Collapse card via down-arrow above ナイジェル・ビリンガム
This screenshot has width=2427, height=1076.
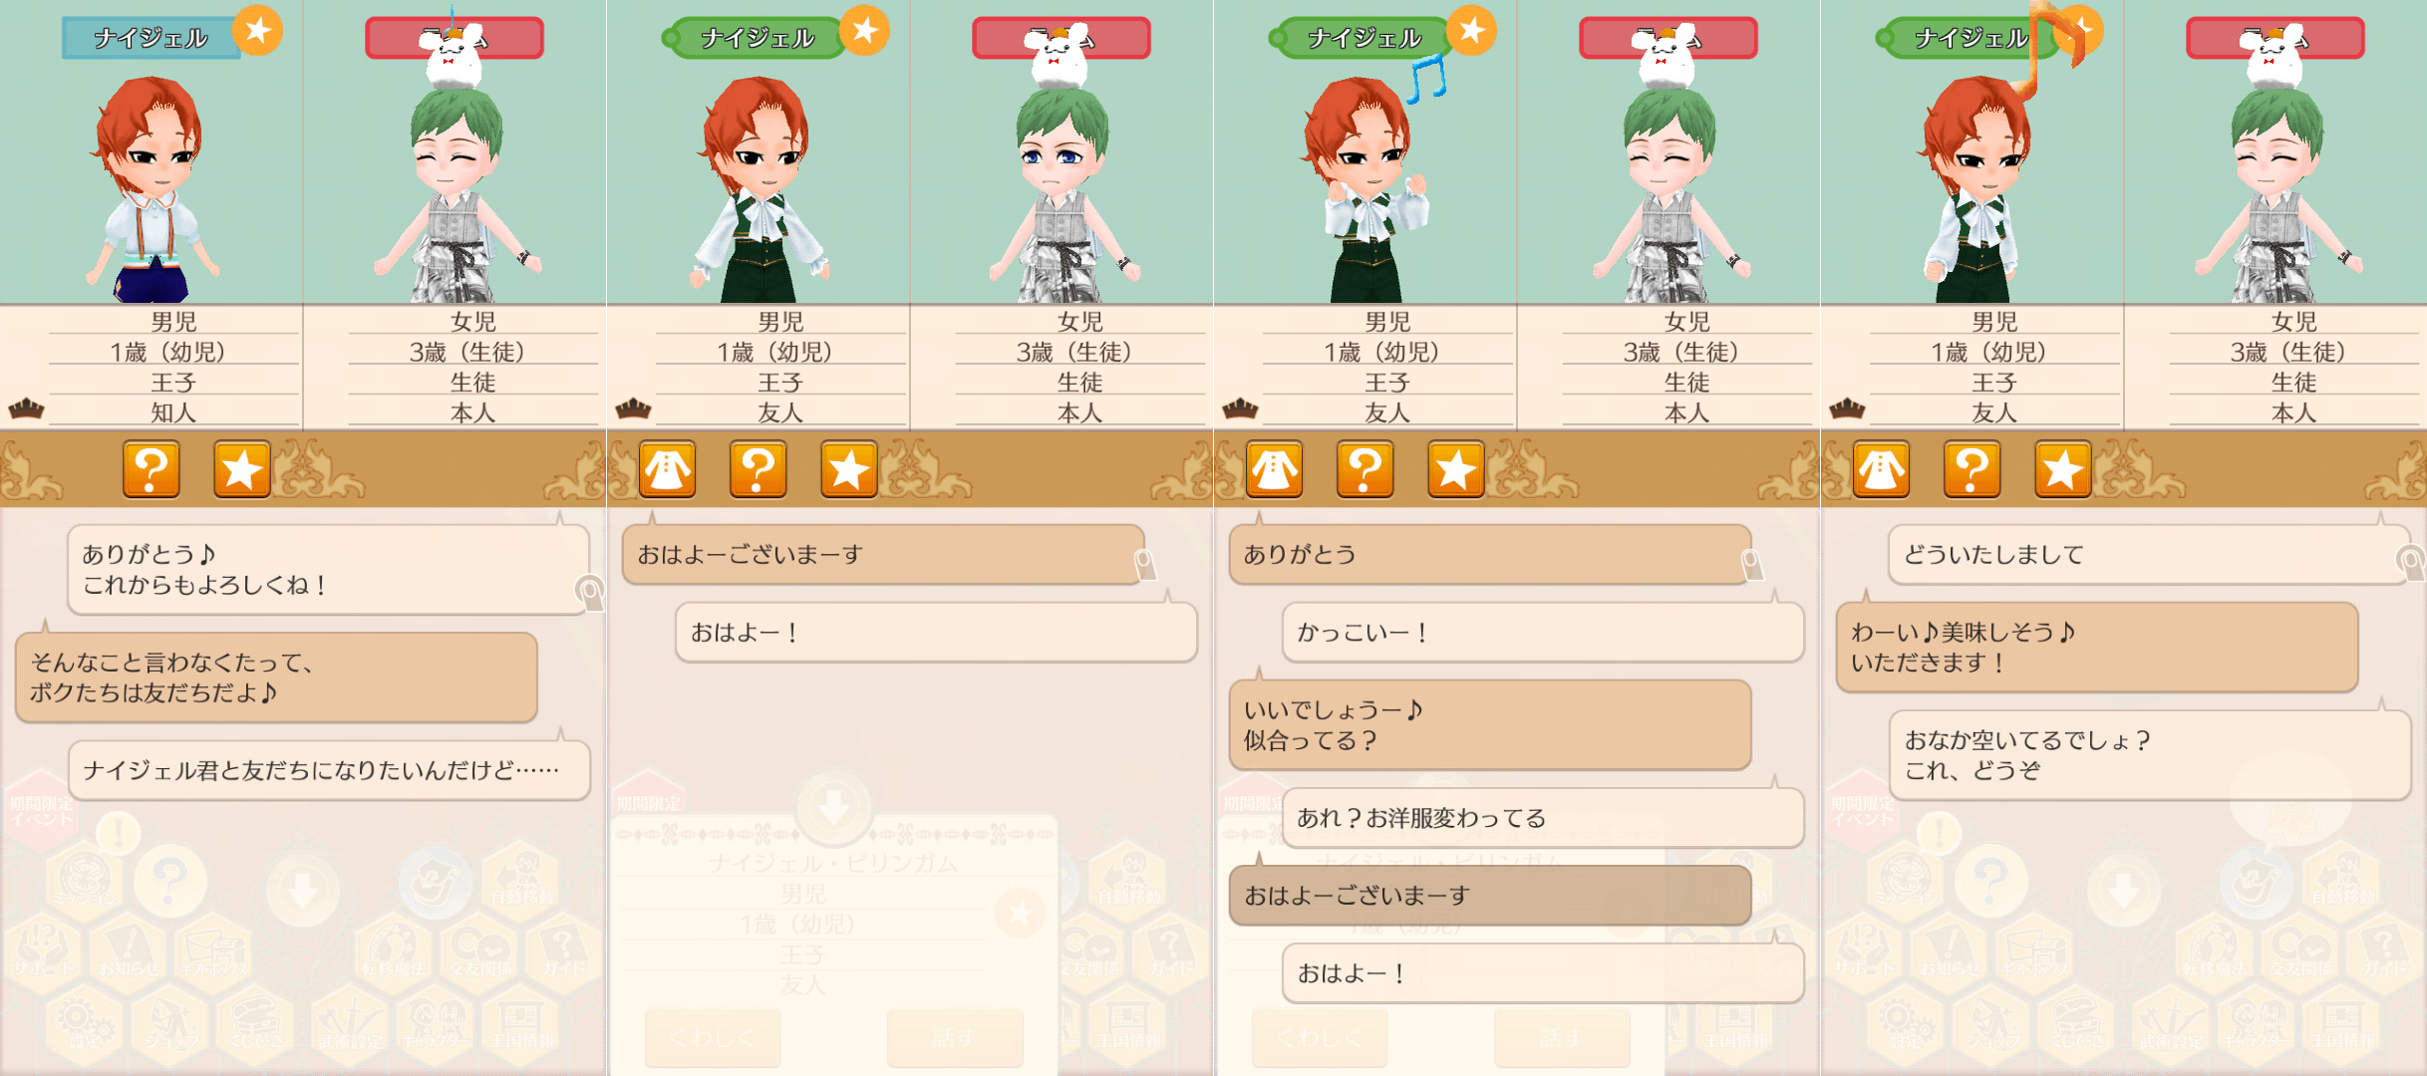tap(833, 806)
